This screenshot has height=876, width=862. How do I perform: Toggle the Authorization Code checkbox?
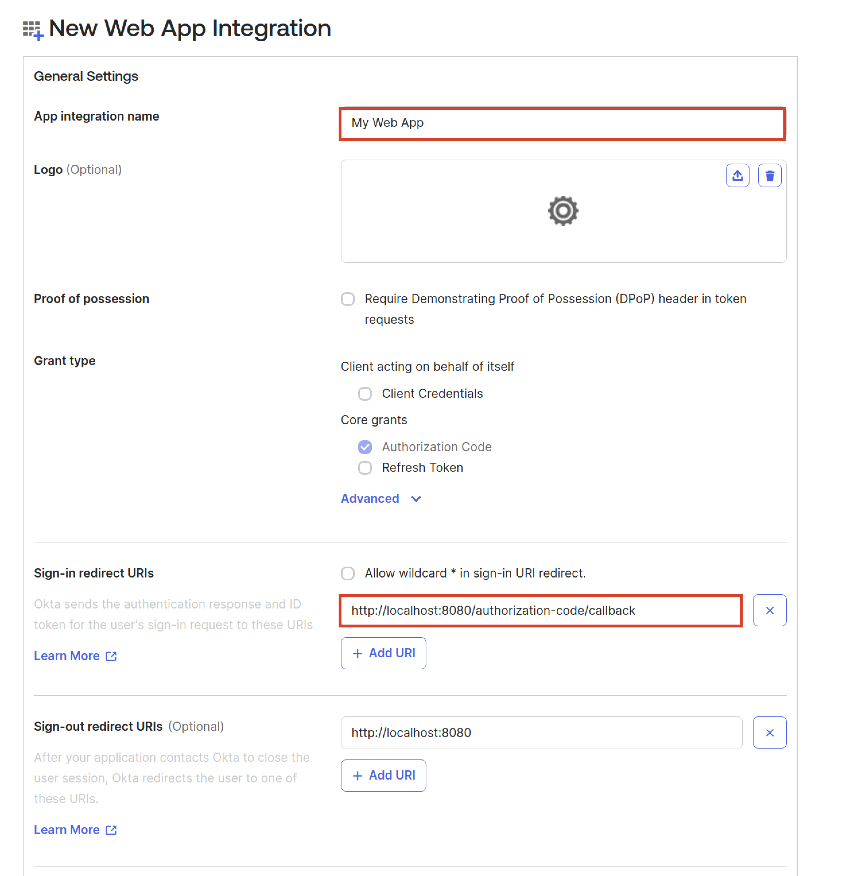click(365, 447)
